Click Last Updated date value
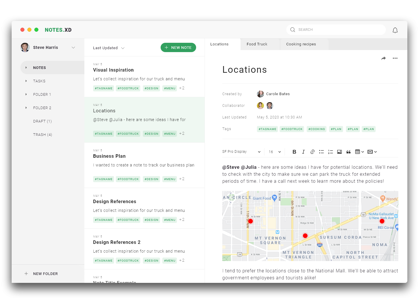Screen dimensions: 419x298 (279, 117)
